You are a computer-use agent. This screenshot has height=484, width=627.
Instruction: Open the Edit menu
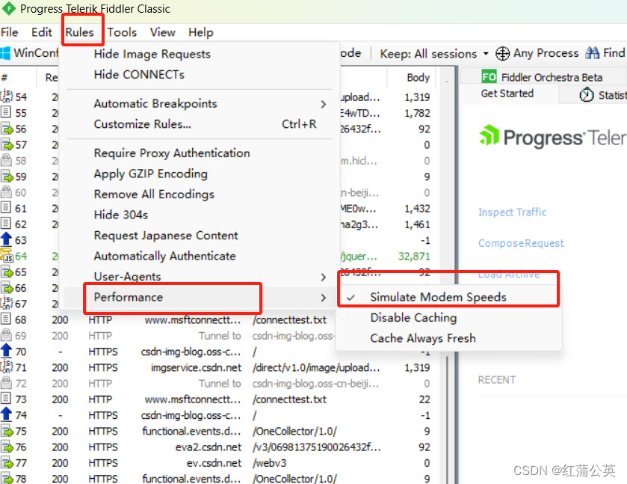click(x=42, y=32)
